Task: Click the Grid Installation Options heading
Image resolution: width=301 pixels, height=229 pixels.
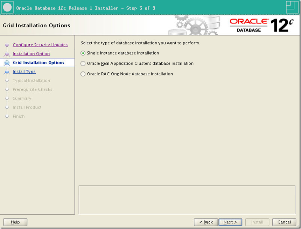Action: coord(36,25)
